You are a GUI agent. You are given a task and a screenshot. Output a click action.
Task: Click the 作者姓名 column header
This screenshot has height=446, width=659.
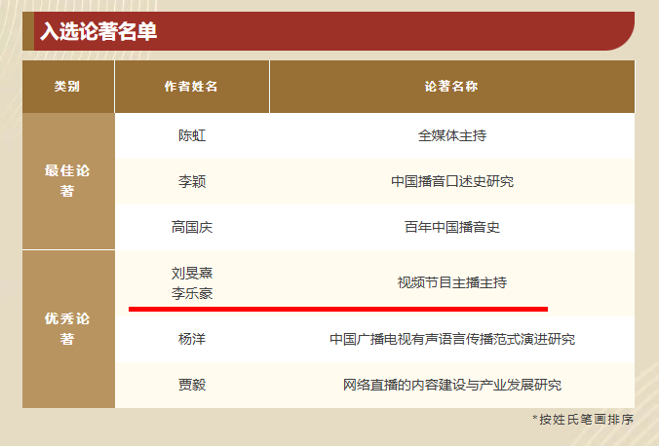point(191,87)
